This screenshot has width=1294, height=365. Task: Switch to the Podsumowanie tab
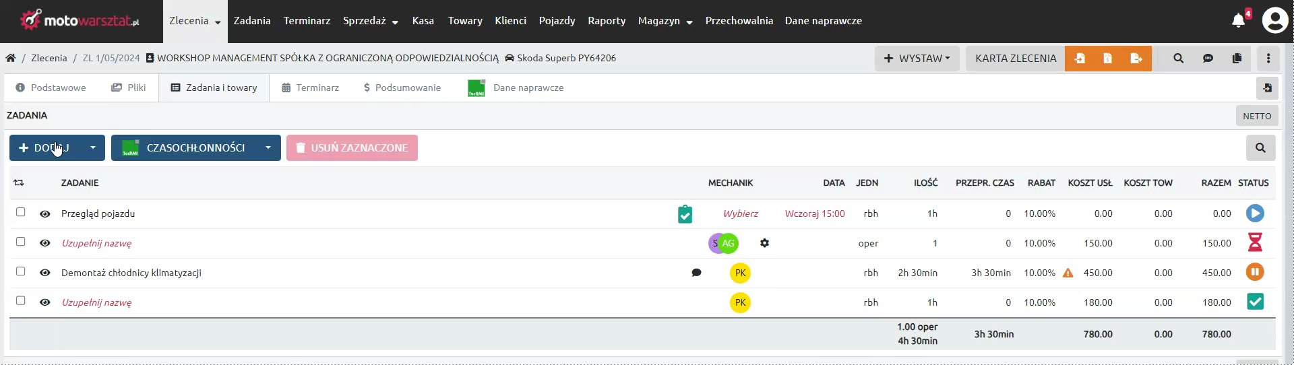coord(402,88)
